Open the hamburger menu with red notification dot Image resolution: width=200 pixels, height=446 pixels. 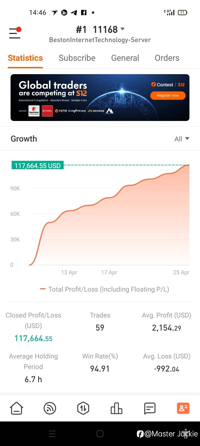click(15, 33)
